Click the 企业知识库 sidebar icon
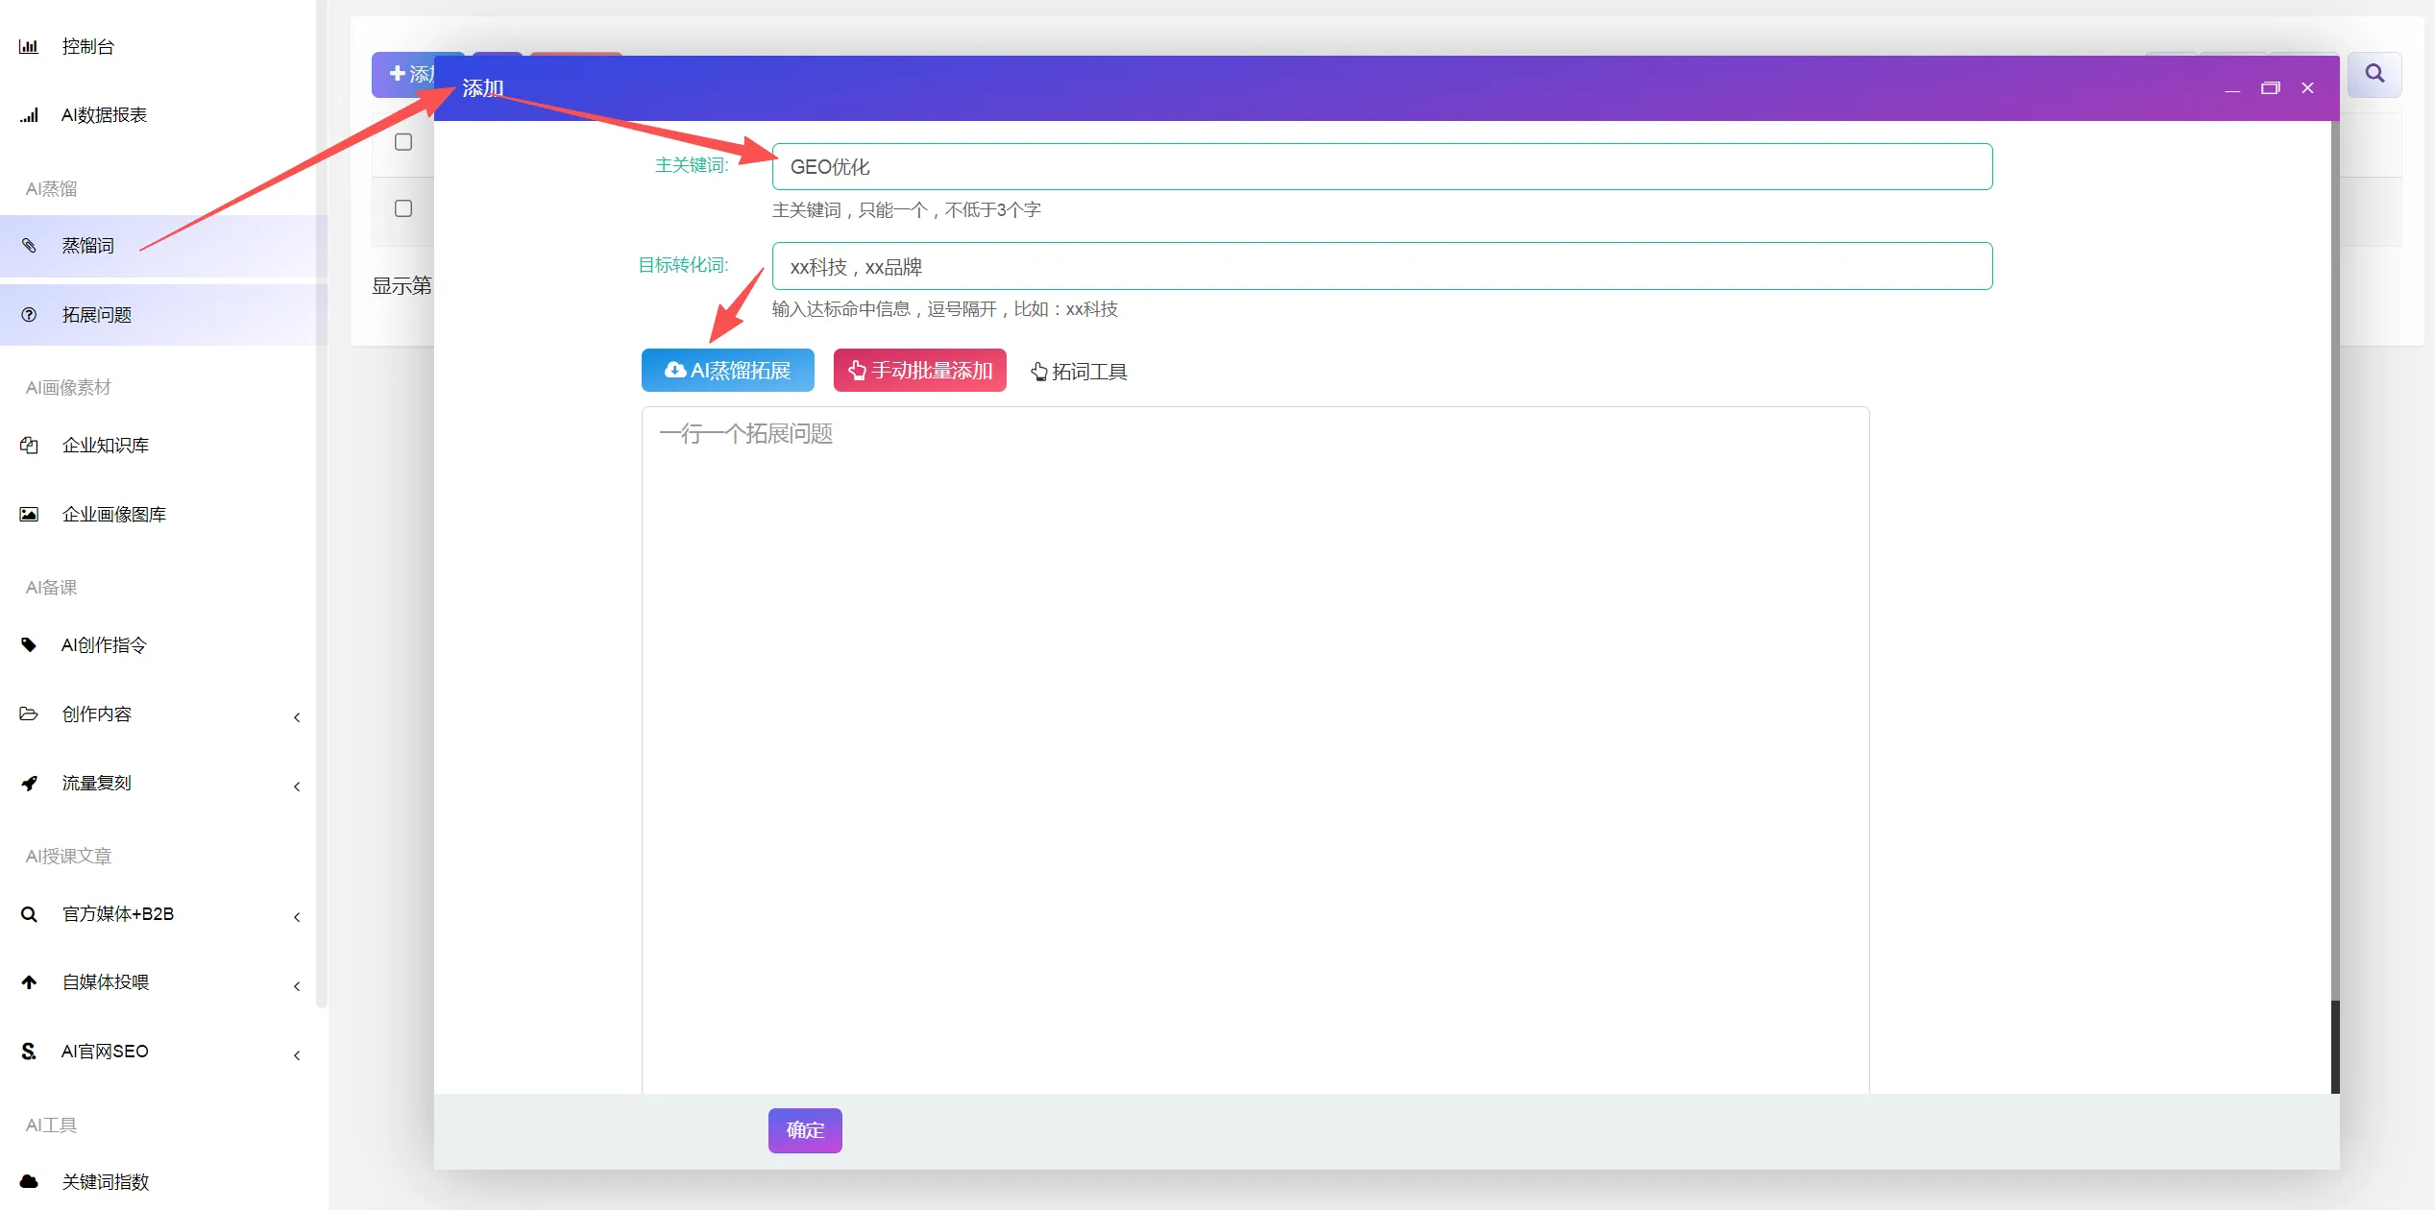 tap(29, 446)
